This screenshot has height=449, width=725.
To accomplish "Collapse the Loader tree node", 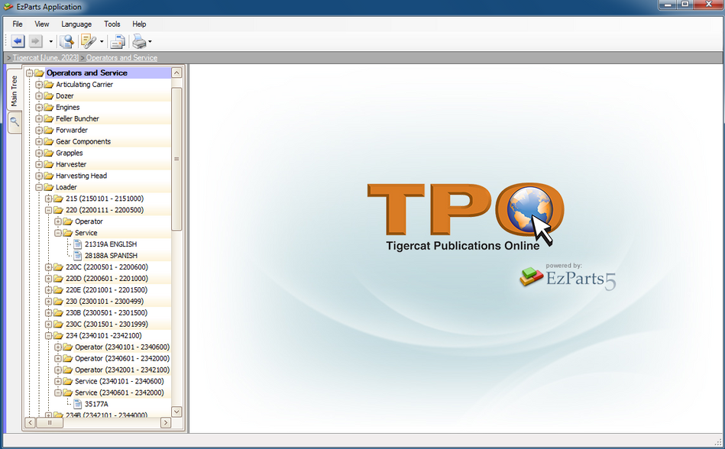I will tap(39, 187).
